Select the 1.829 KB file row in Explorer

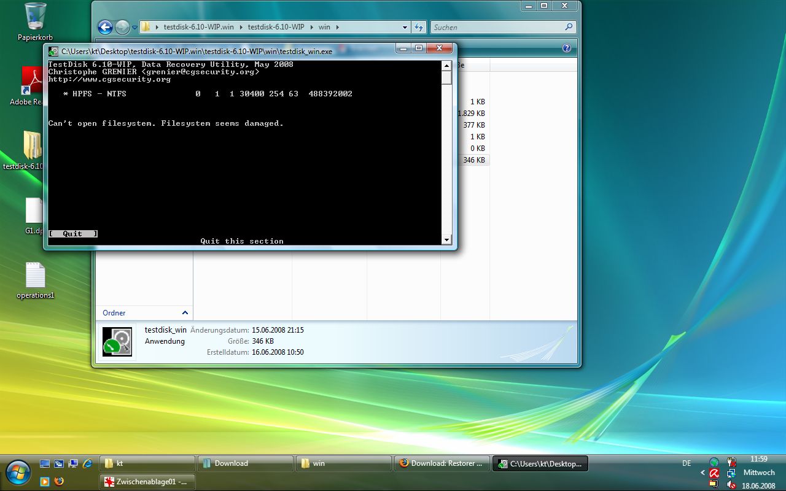click(472, 114)
